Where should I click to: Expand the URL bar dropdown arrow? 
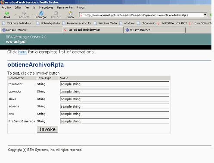(205, 15)
